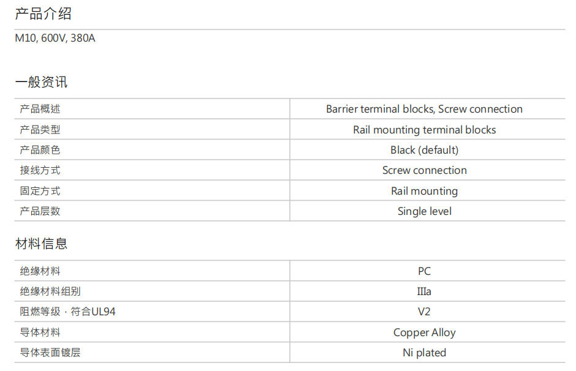Click the Ni plated value cell

click(424, 353)
